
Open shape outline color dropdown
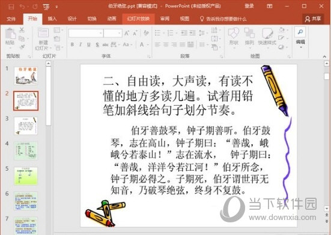[x=282, y=38]
